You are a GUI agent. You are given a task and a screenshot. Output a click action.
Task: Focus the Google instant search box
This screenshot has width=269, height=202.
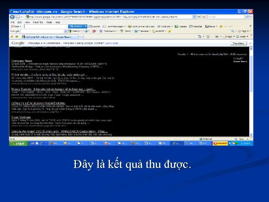226,17
